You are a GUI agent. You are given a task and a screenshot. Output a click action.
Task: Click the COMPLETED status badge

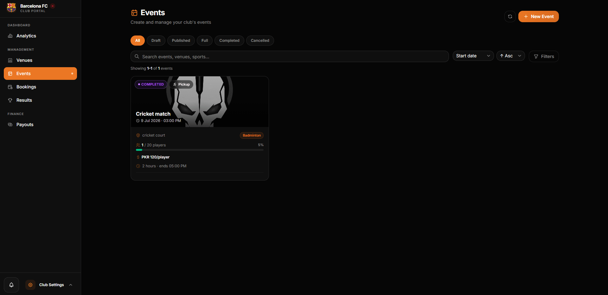(151, 84)
